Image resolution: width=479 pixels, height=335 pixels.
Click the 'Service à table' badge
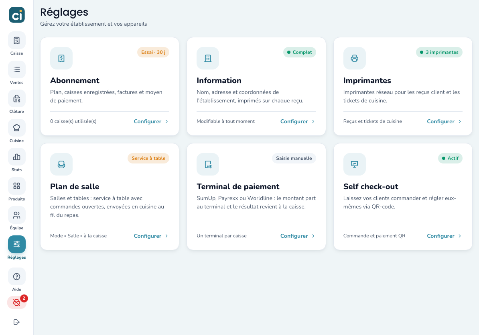coord(148,158)
